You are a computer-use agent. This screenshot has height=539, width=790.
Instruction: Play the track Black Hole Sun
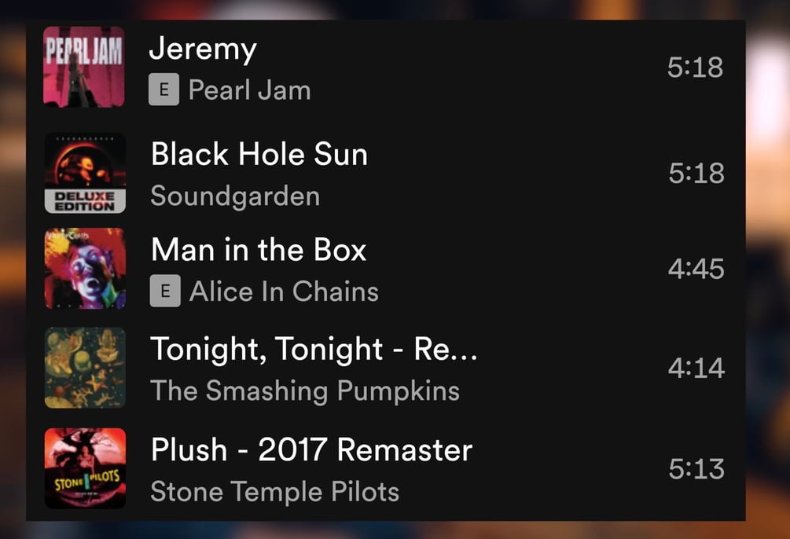point(259,154)
